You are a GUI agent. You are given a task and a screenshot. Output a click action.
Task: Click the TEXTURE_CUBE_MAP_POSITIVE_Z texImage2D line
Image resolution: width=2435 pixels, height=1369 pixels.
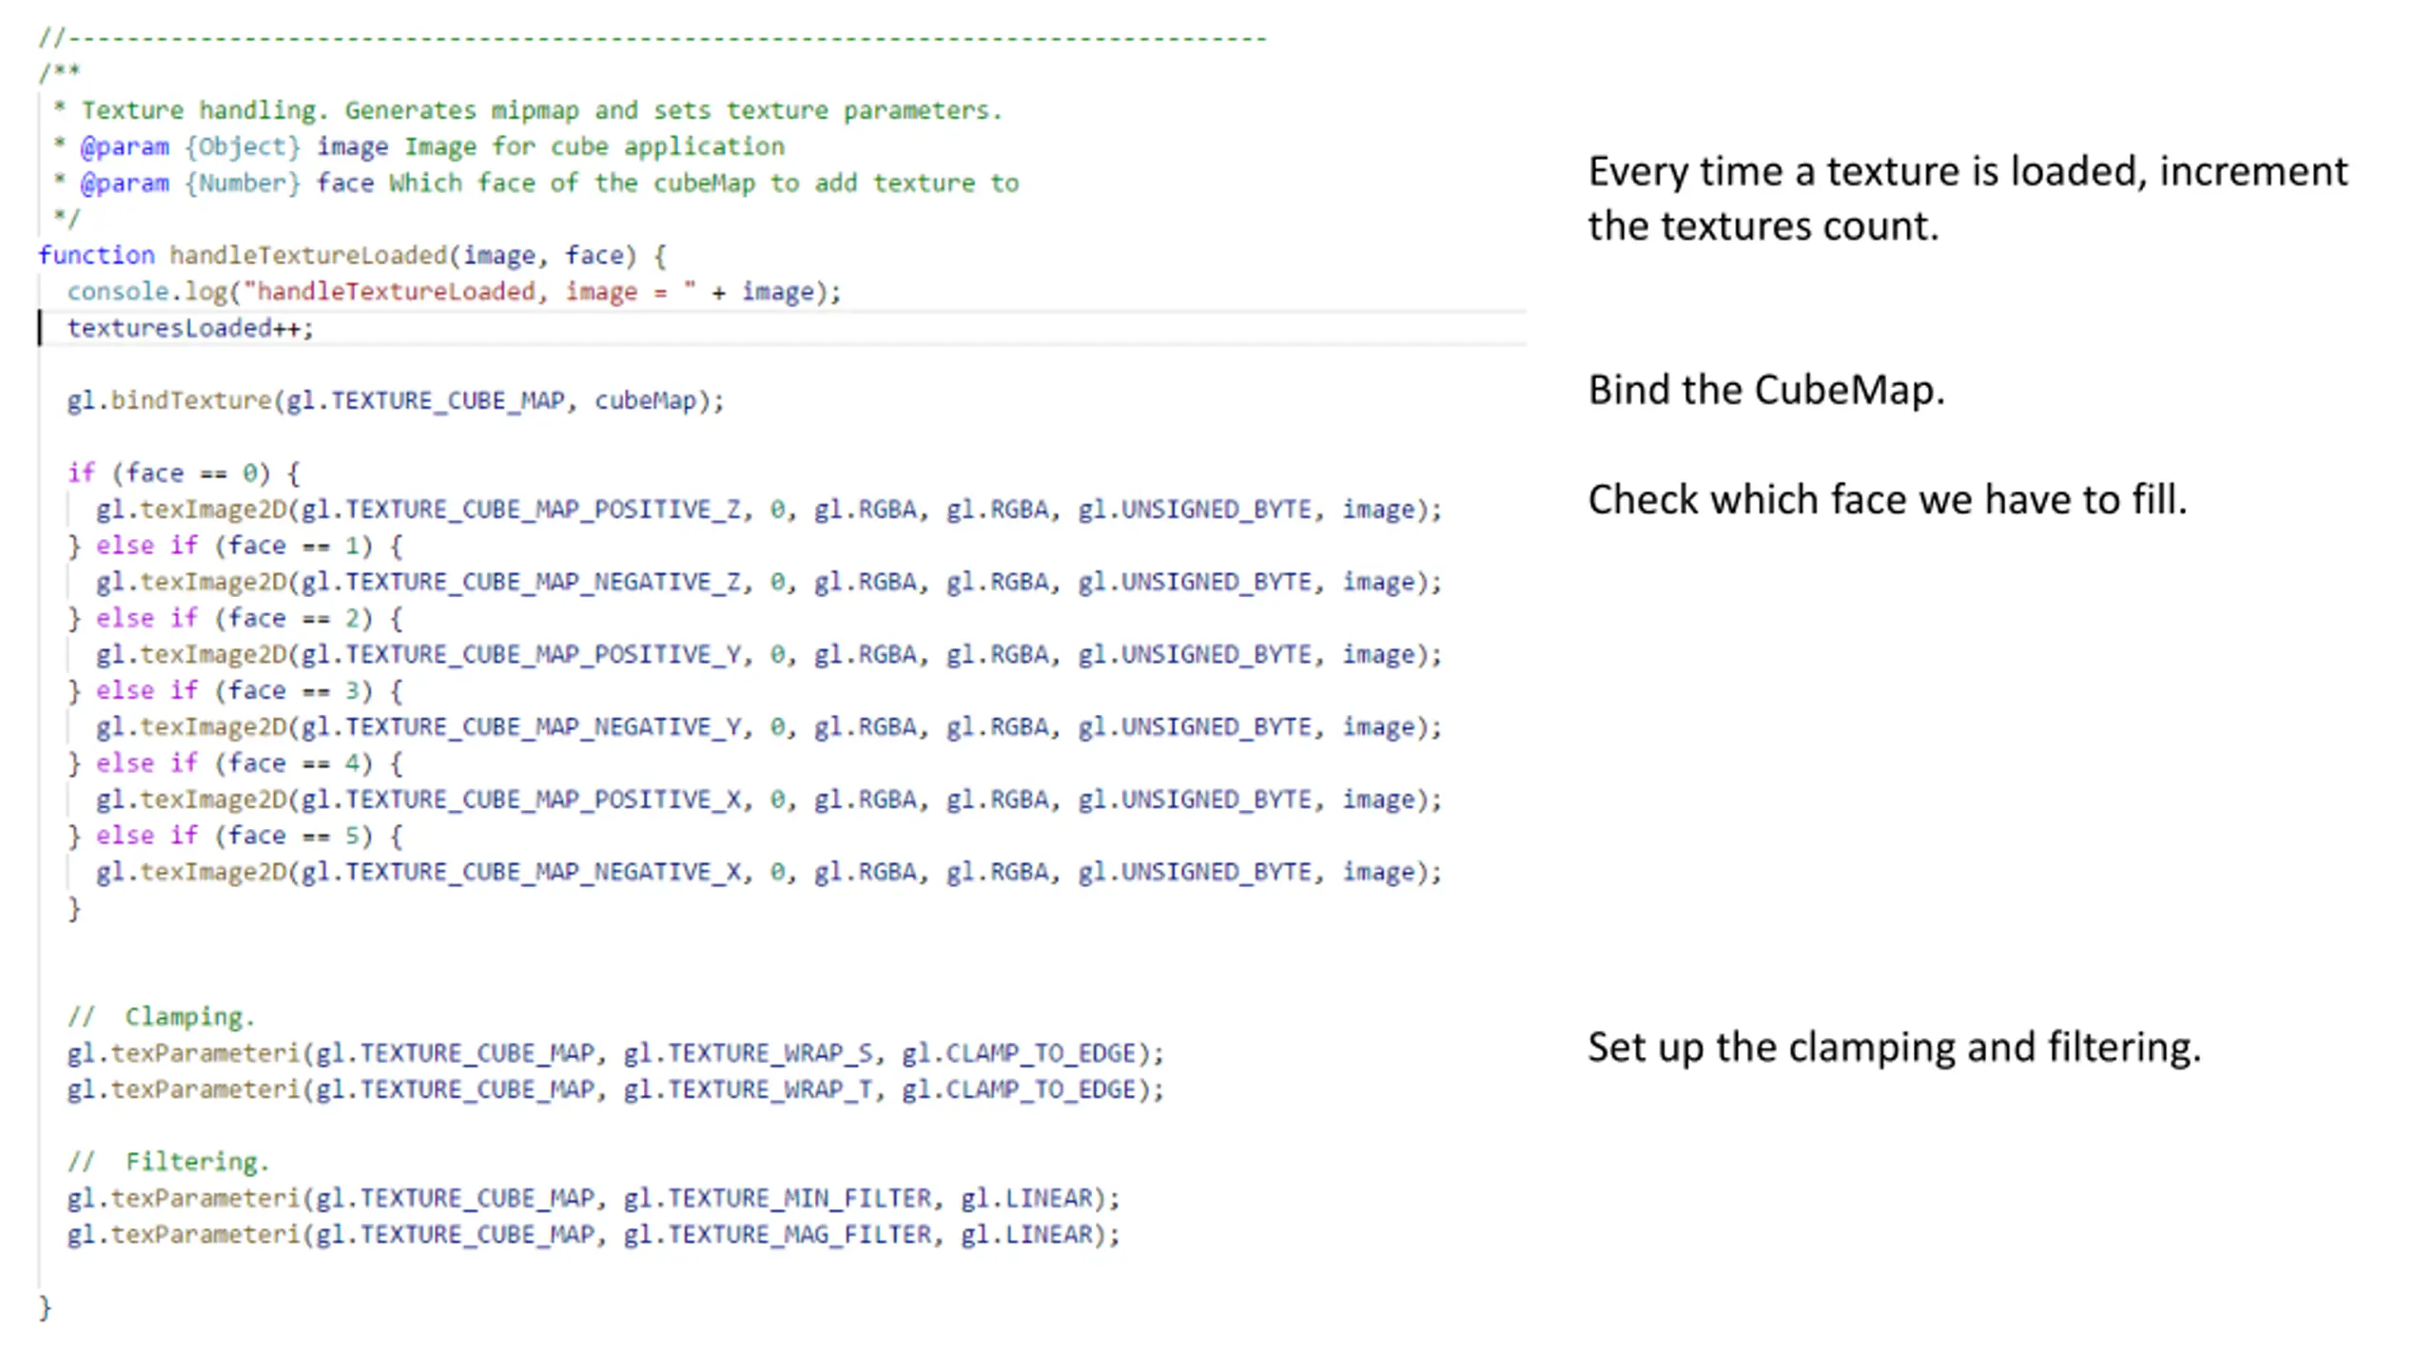pyautogui.click(x=769, y=510)
